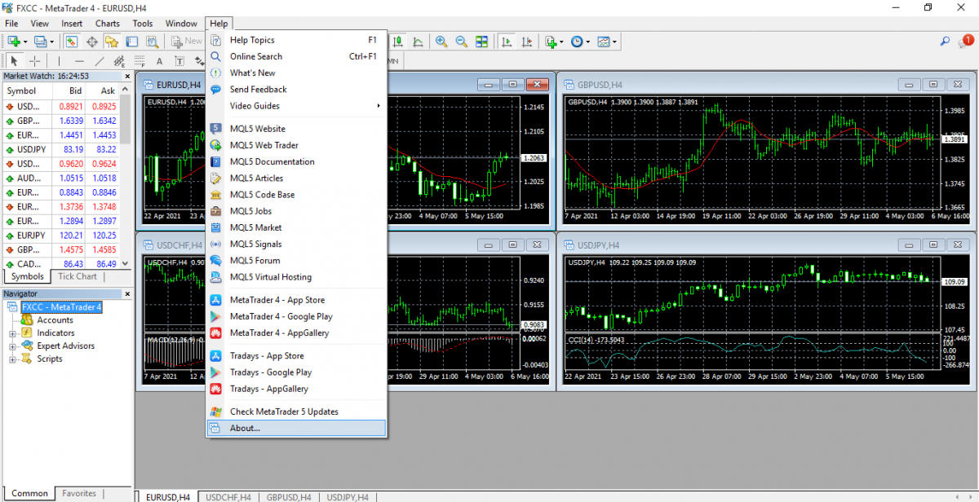This screenshot has width=979, height=502.
Task: Close the Market Watch panel
Action: click(x=126, y=76)
